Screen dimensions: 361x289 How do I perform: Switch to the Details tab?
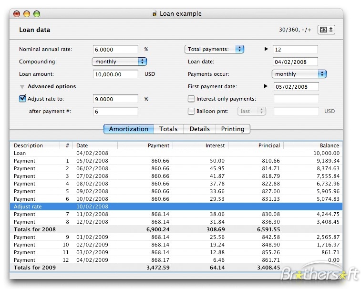[x=199, y=129]
